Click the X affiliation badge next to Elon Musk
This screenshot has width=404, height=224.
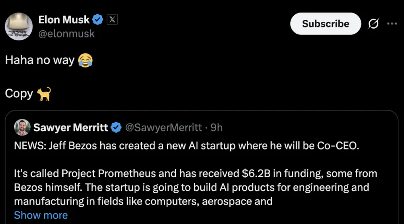(112, 19)
